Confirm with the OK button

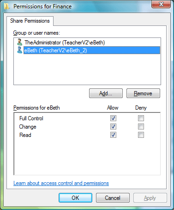pos(75,198)
